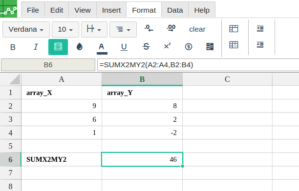Click the calculator-style format icon
Image resolution: width=299 pixels, height=191 pixels.
210,47
